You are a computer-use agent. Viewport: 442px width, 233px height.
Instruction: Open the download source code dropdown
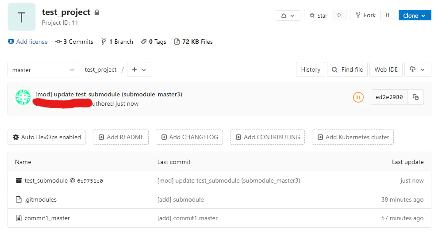418,69
